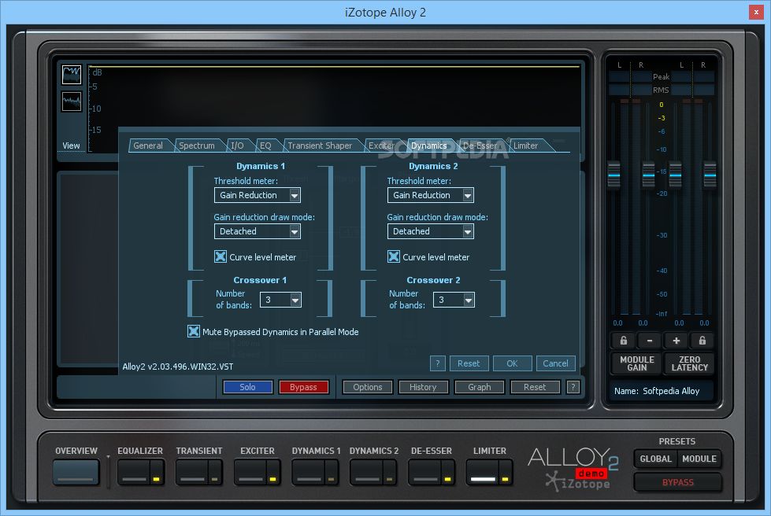This screenshot has height=516, width=771.
Task: Switch to the Exciter options tab
Action: point(382,146)
